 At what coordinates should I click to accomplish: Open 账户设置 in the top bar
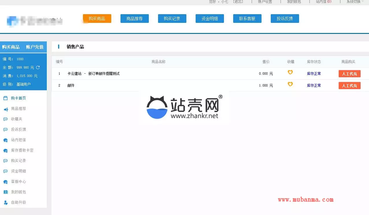click(x=265, y=2)
